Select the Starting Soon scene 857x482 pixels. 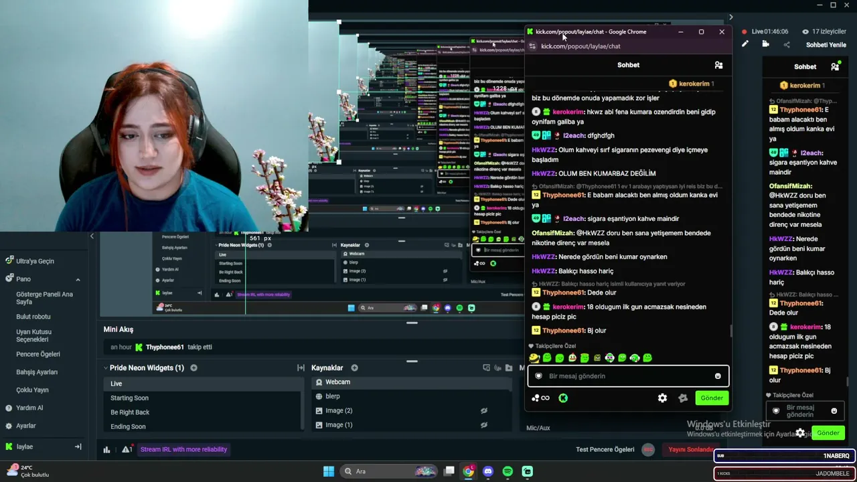pyautogui.click(x=203, y=398)
